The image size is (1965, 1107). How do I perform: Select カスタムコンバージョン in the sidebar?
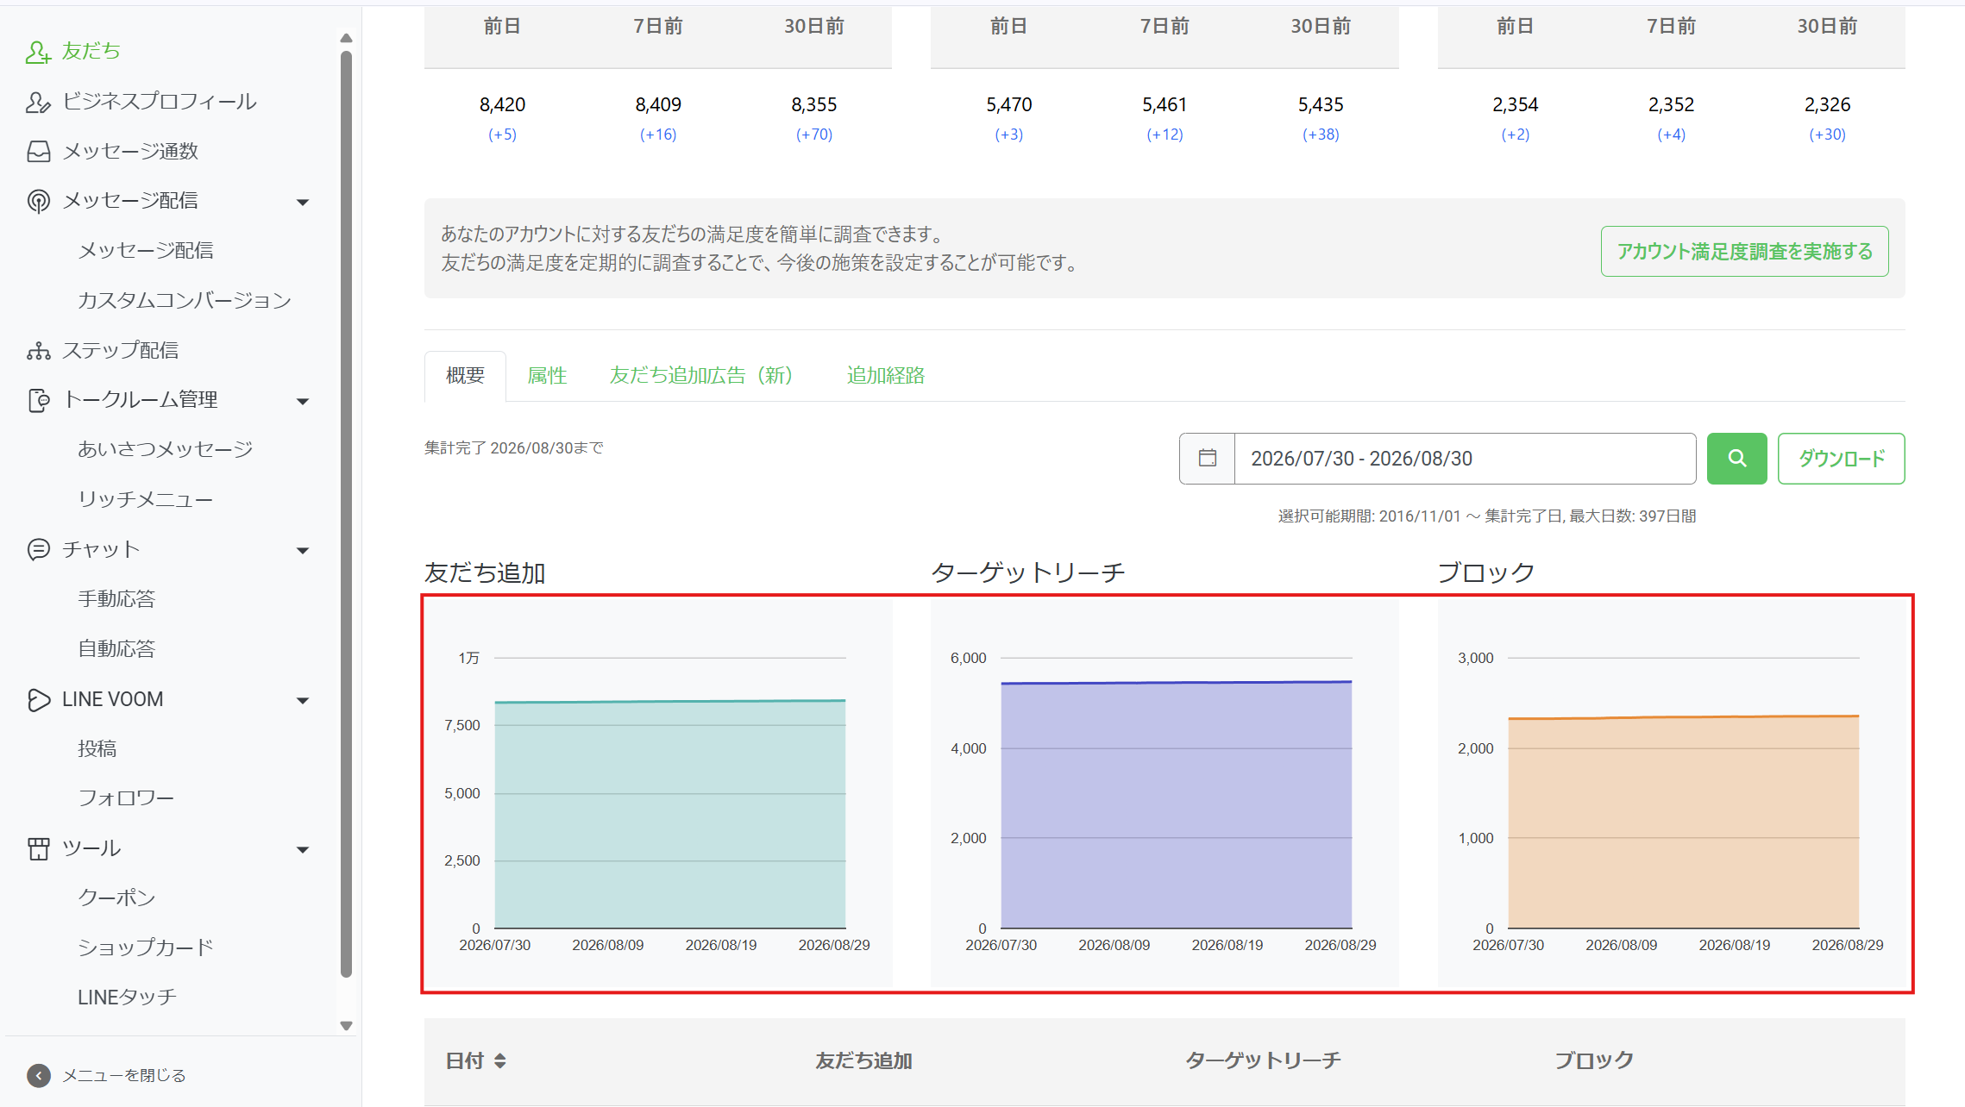click(x=185, y=301)
